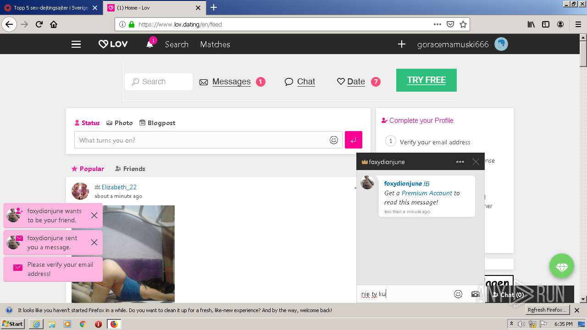587x330 pixels.
Task: Open foxydionjune chat options menu
Action: 460,162
